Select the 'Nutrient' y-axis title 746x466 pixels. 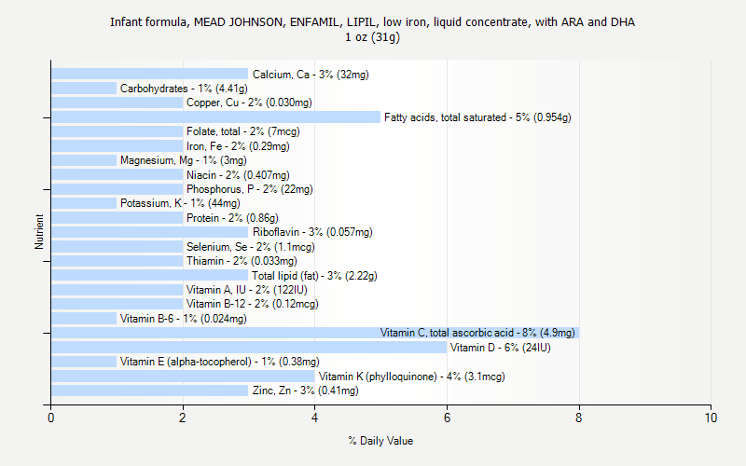click(x=39, y=232)
